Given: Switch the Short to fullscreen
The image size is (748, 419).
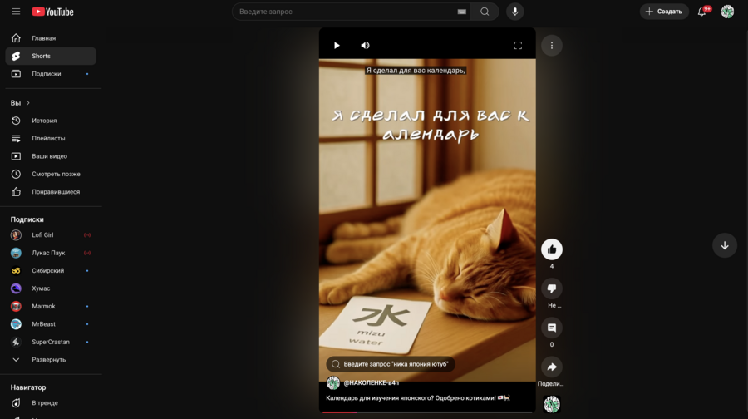Looking at the screenshot, I should 518,46.
